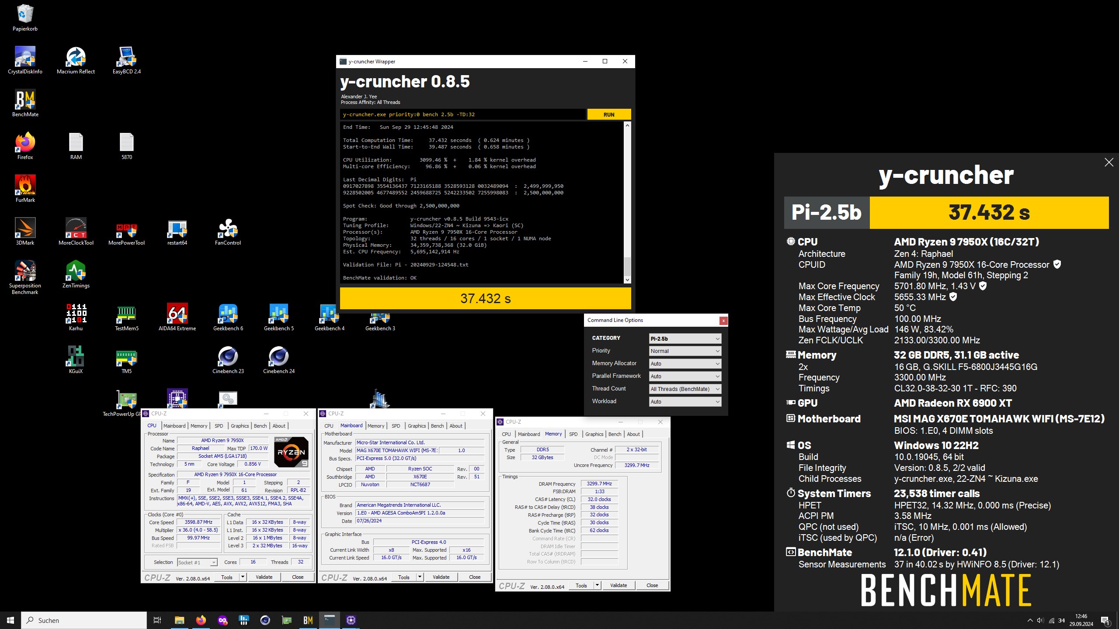Screen dimensions: 1119x629
Task: Open the Papierkorb recycle bin icon
Action: [25, 18]
